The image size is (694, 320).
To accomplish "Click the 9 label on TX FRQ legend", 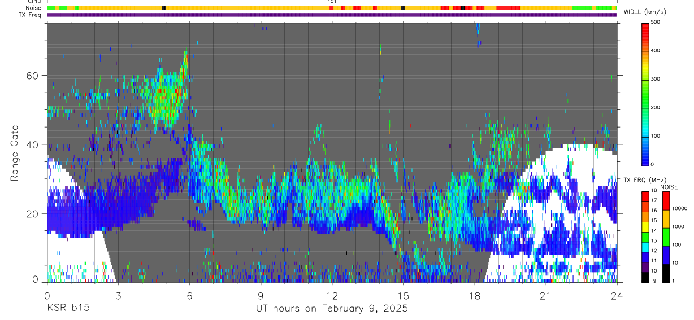I will (654, 280).
